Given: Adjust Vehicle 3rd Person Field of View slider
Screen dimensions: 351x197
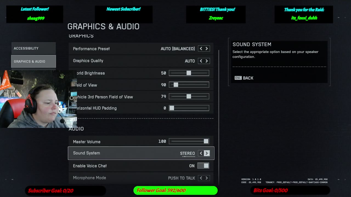Looking at the screenshot, I should 189,96.
